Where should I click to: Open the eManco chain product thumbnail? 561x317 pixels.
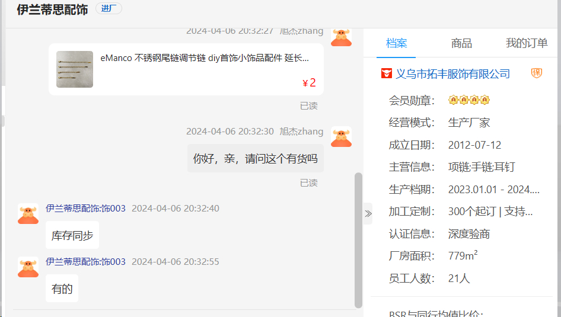[x=74, y=69]
